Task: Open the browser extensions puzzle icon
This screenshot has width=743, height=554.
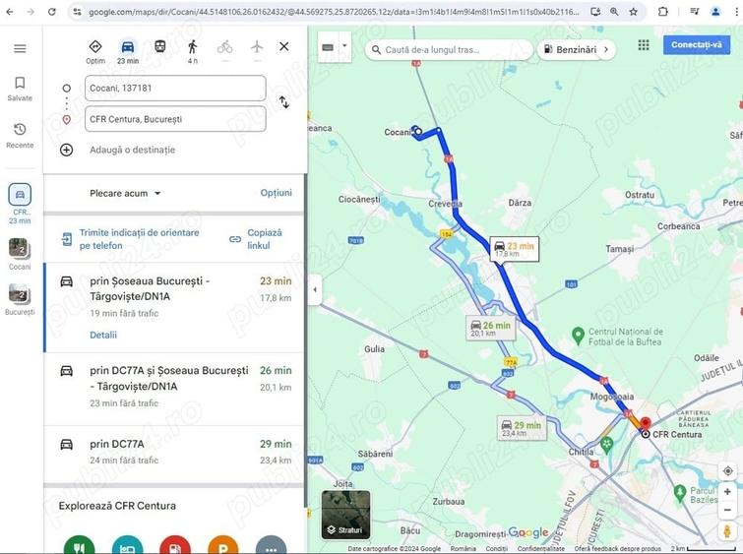Action: pyautogui.click(x=663, y=12)
